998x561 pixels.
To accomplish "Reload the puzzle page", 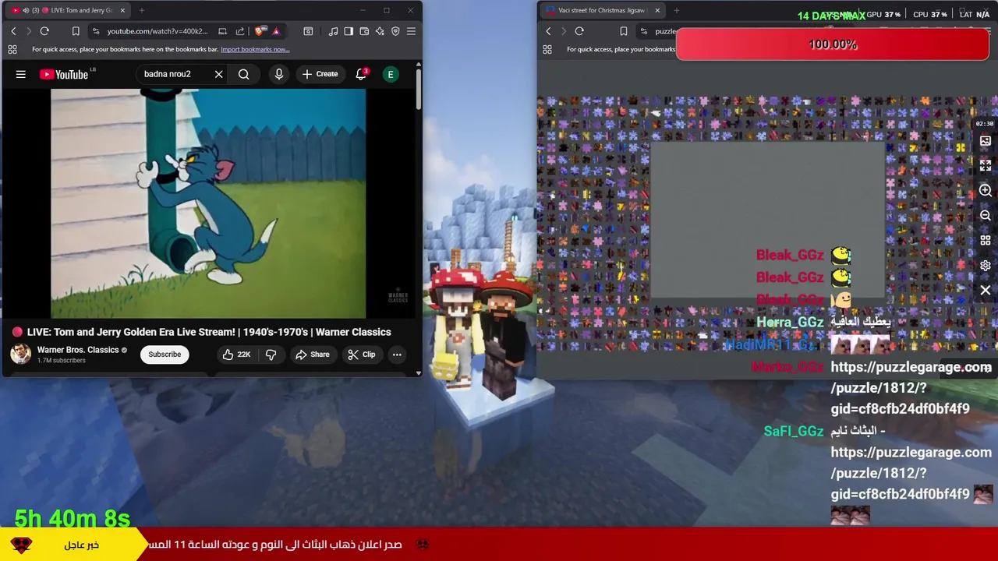I will coord(579,31).
